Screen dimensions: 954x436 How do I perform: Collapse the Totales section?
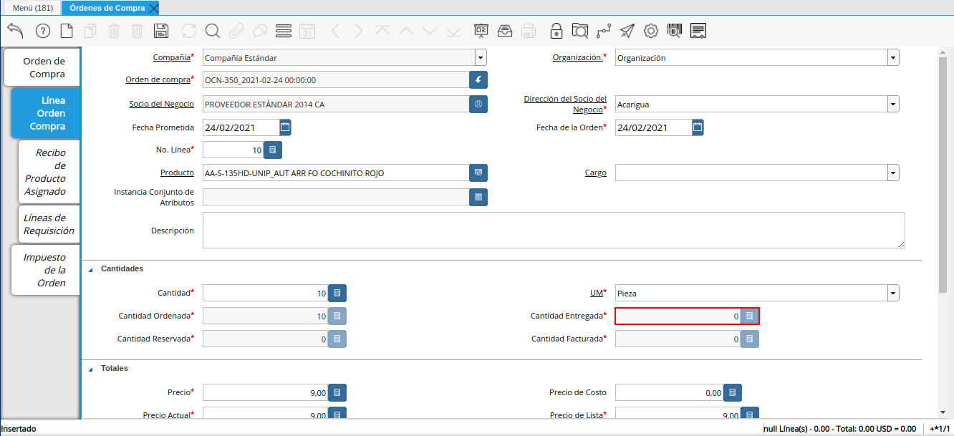pos(90,369)
